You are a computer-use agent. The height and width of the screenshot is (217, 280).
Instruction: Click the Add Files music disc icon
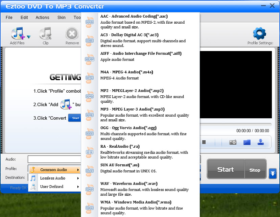click(18, 33)
